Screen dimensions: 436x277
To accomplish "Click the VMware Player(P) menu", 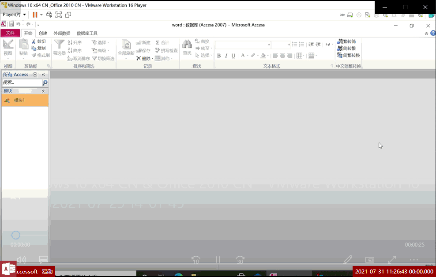I will pos(14,15).
